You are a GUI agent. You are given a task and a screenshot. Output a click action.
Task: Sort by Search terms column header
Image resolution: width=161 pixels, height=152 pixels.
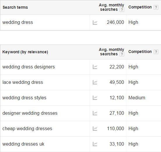pyautogui.click(x=15, y=7)
